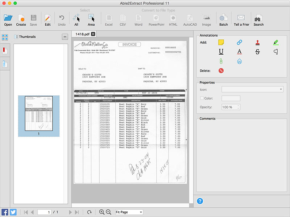Click the Opacity stepper arrows

239,107
